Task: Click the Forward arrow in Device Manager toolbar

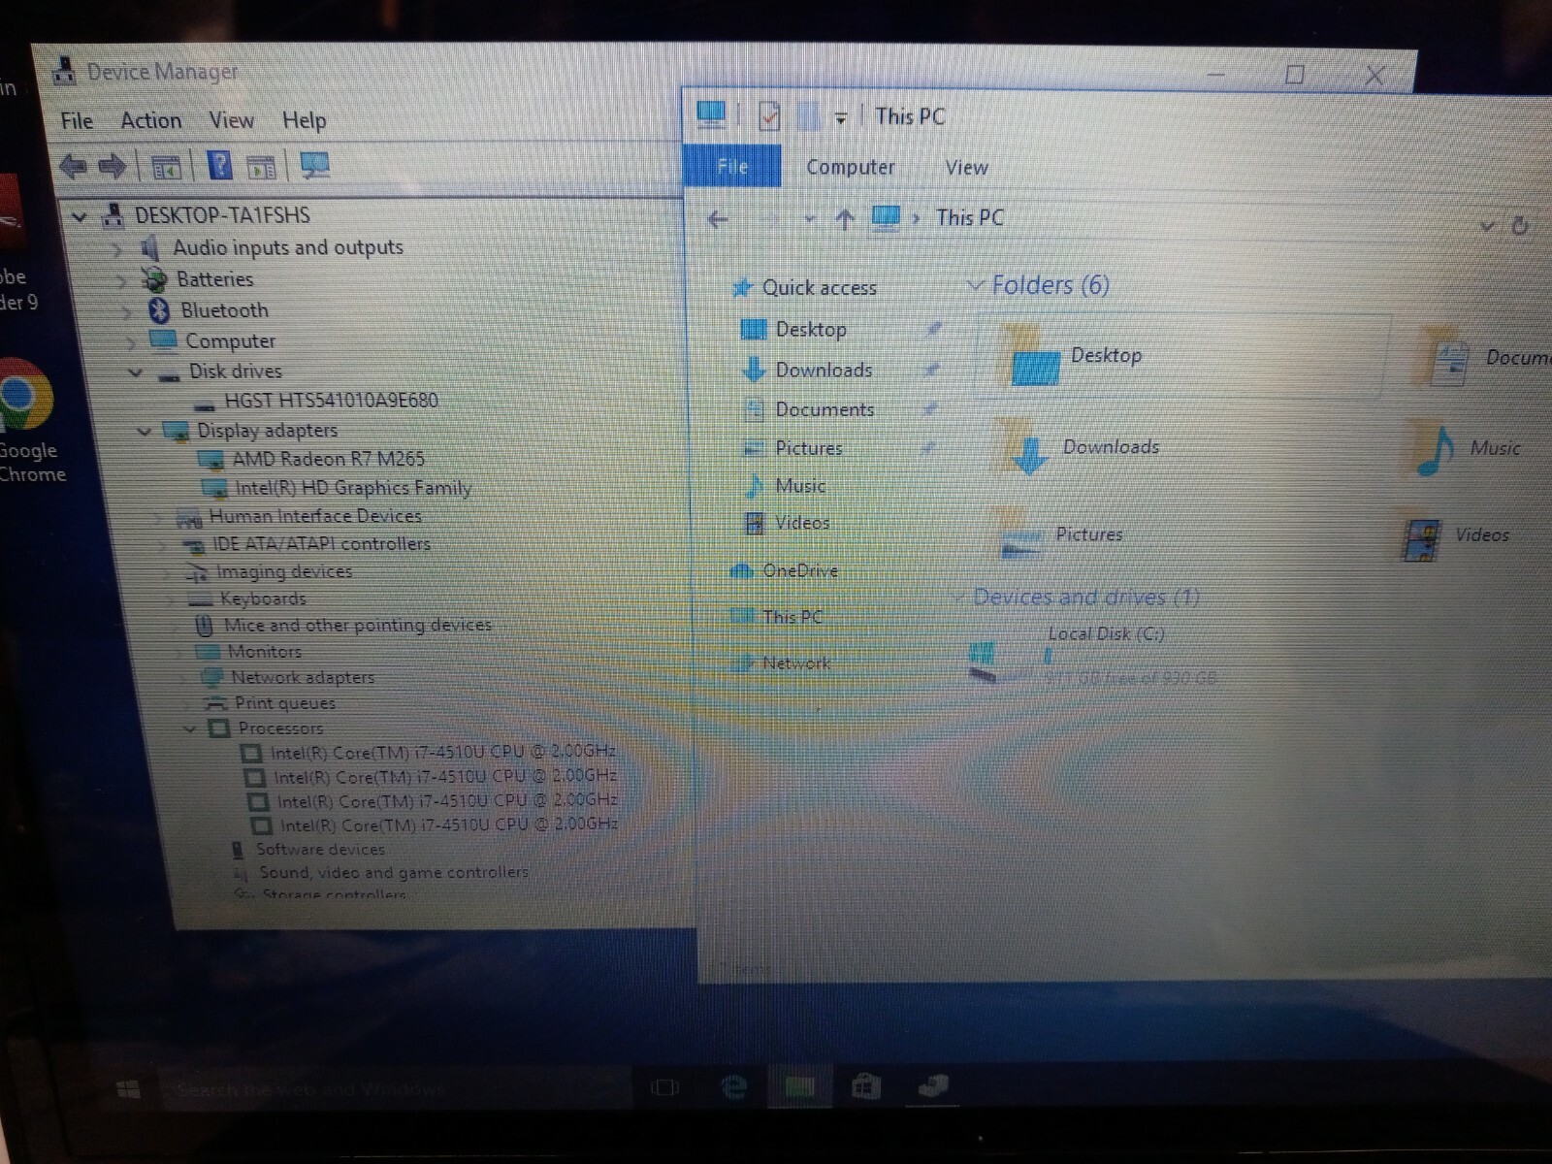Action: click(x=113, y=167)
